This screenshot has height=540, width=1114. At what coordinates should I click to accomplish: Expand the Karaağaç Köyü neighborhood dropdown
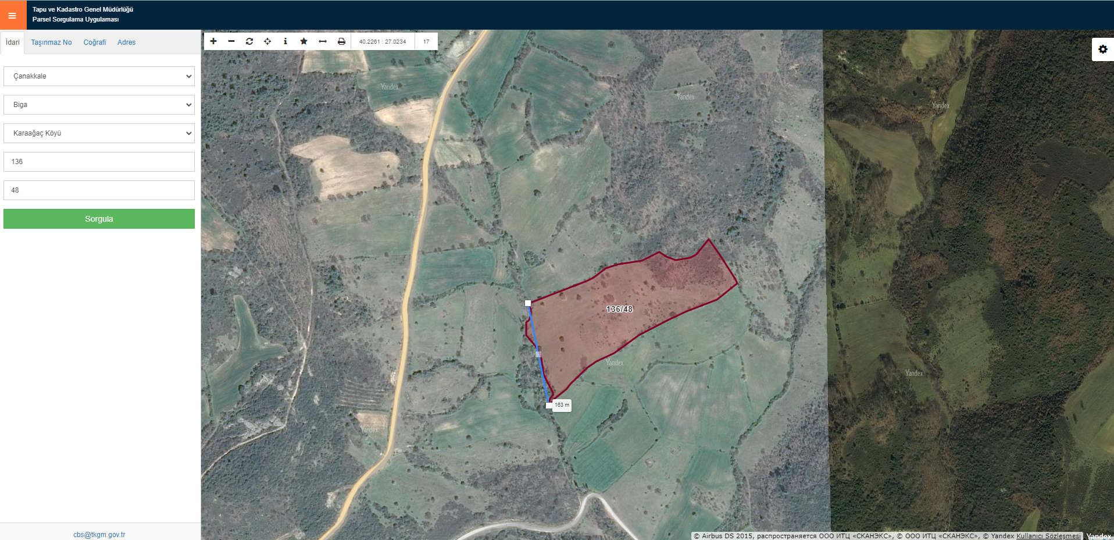(x=99, y=133)
